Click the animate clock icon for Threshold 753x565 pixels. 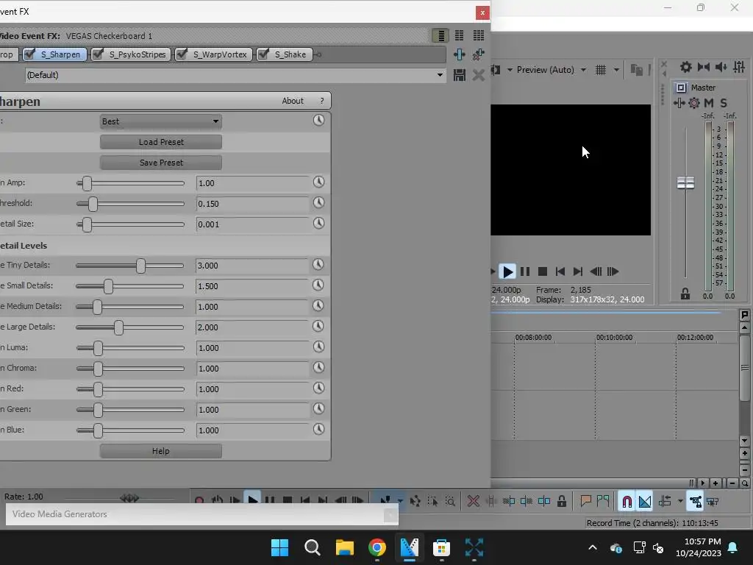coord(319,203)
